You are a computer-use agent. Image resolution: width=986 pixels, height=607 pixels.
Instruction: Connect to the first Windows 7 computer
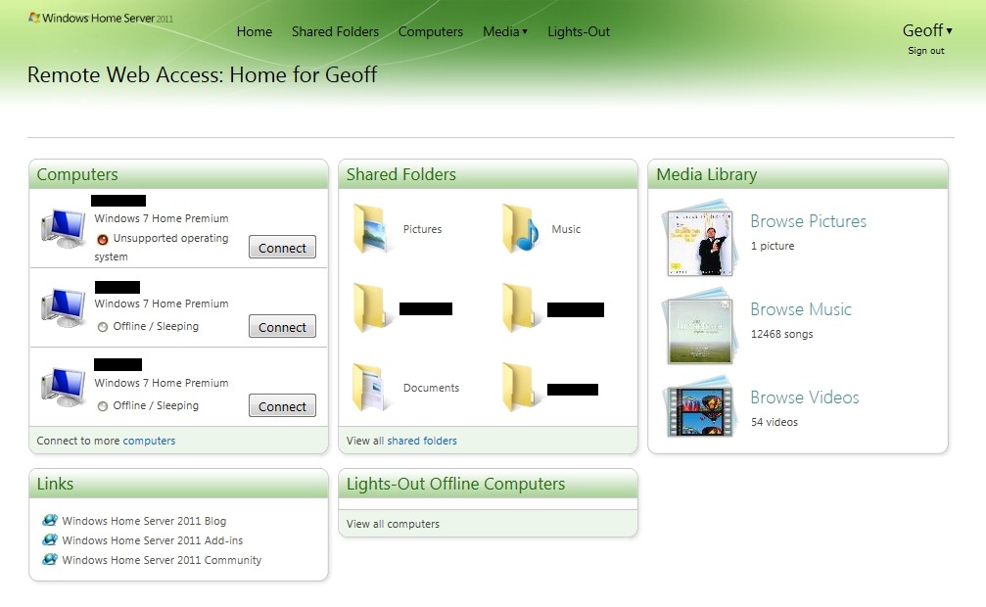pos(282,248)
